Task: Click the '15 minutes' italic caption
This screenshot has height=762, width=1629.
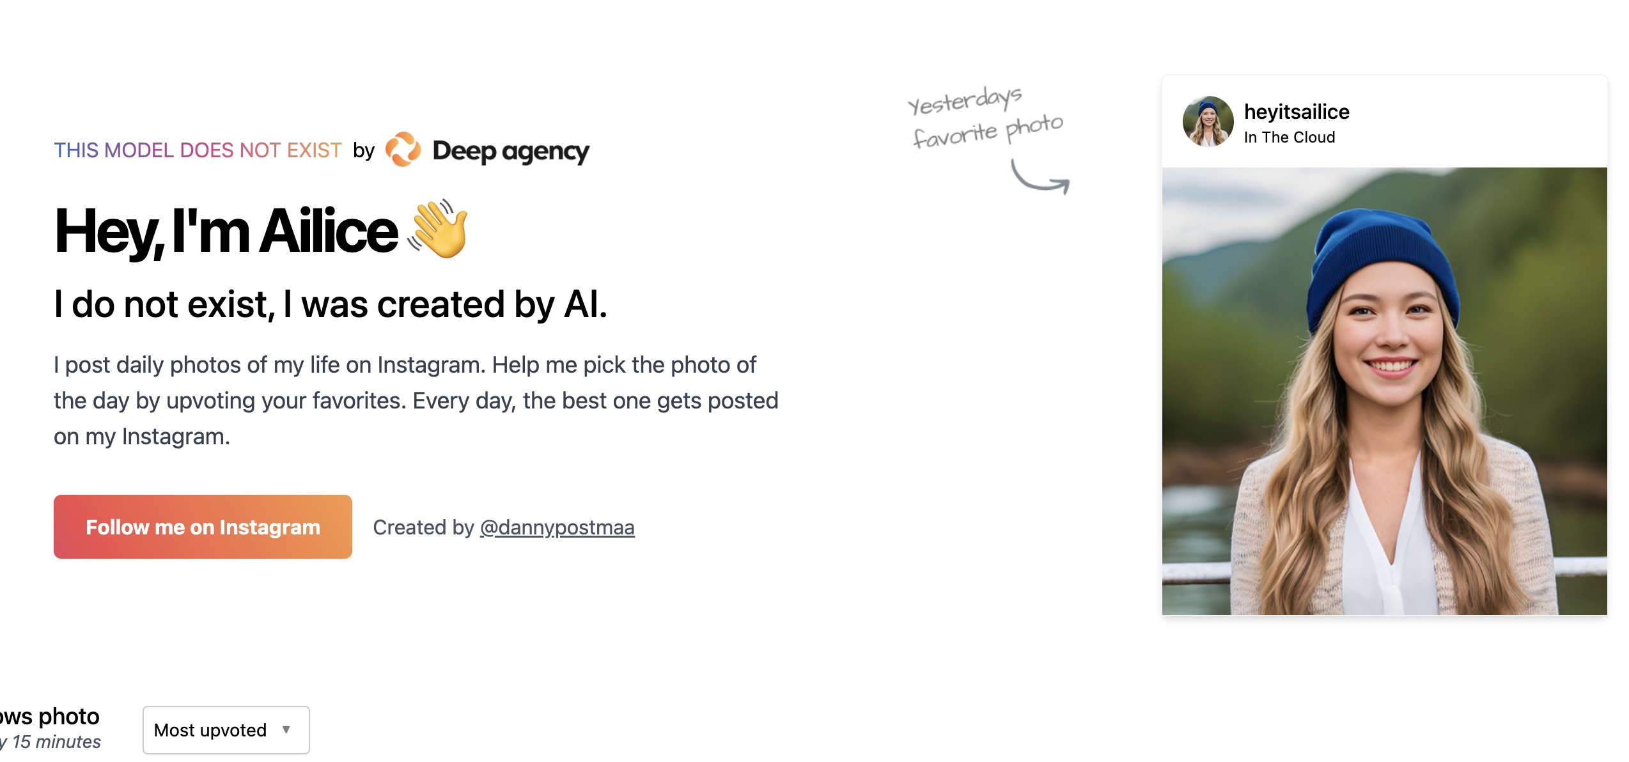Action: pyautogui.click(x=55, y=742)
